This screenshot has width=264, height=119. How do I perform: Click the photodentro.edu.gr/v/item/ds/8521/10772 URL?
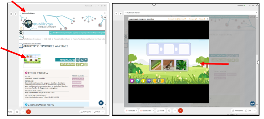(42, 97)
